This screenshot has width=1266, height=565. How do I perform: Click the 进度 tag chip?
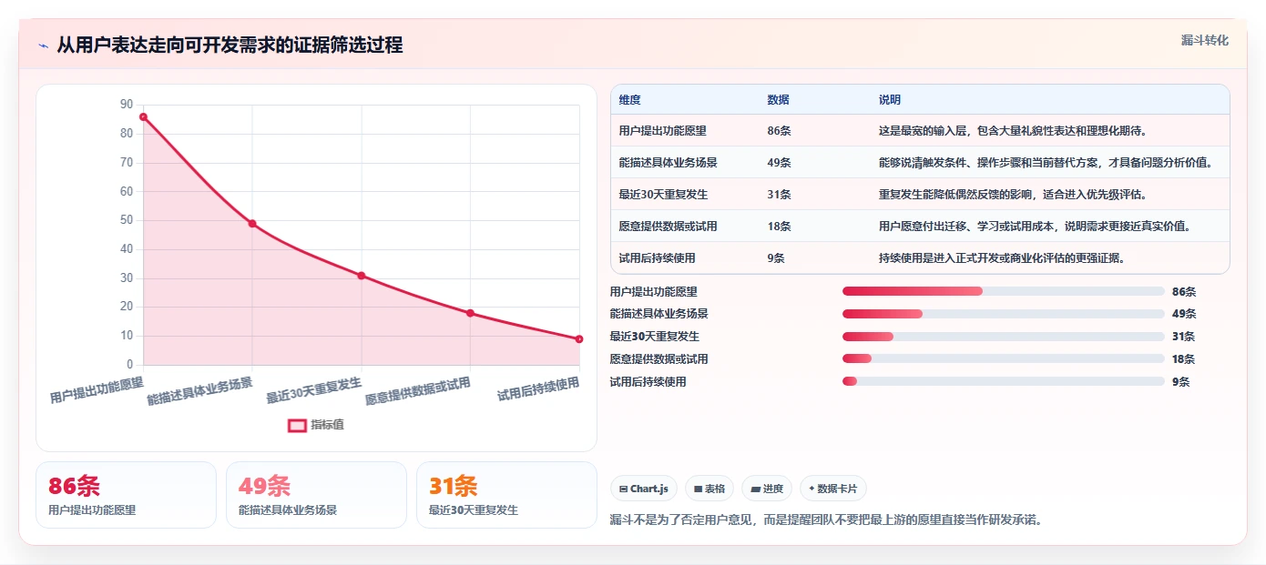point(767,489)
